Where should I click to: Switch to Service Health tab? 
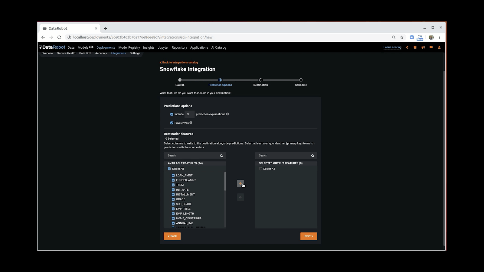[x=66, y=53]
